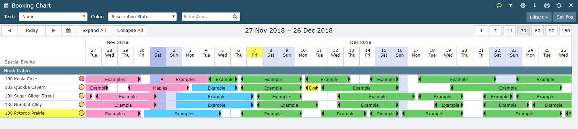578x129 pixels.
Task: Go to previous date range arrow
Action: point(10,31)
